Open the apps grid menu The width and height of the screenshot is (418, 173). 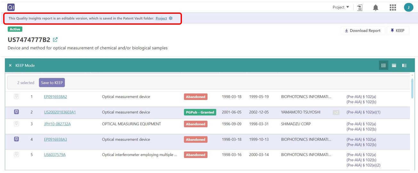[x=393, y=7]
